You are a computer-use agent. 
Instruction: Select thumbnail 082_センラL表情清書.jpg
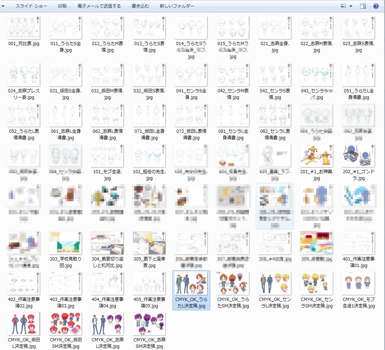pos(275,115)
